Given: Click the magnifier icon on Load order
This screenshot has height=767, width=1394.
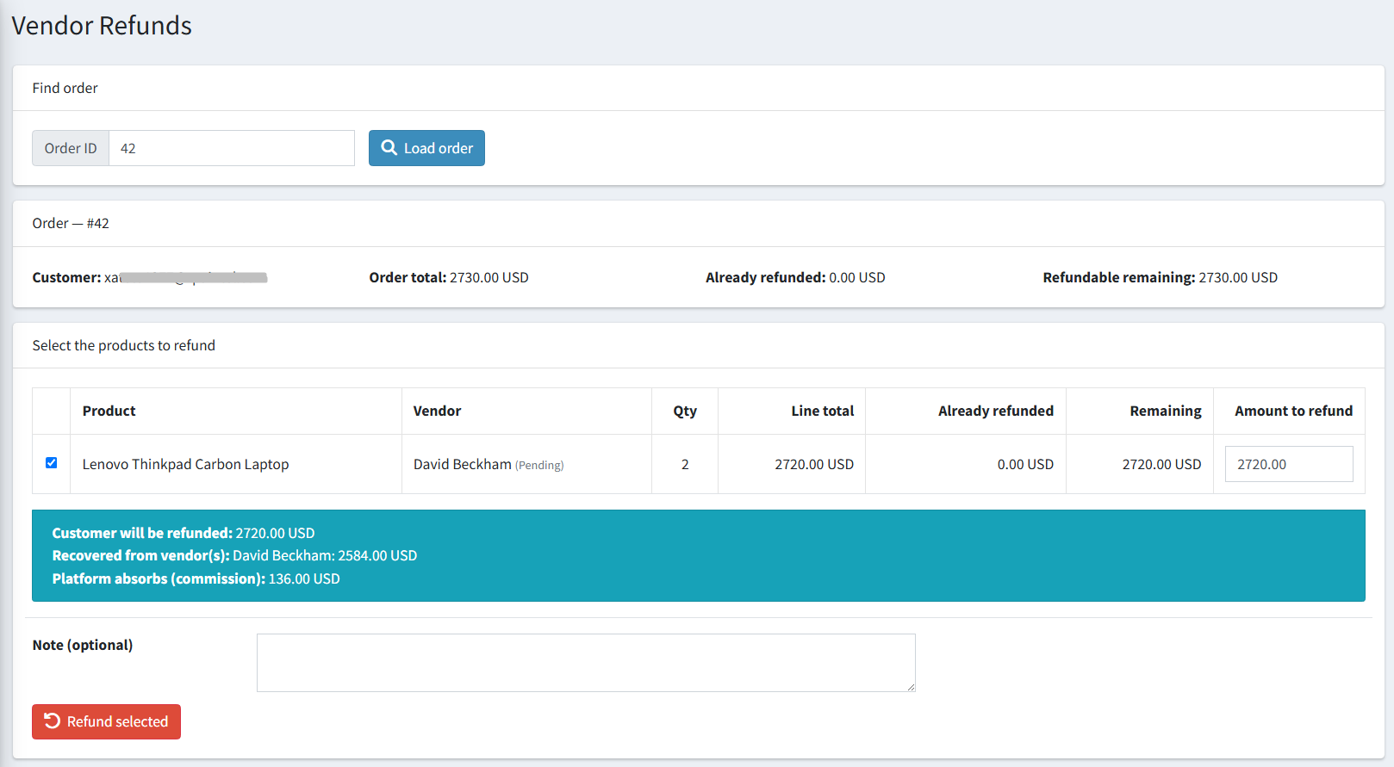Looking at the screenshot, I should point(389,148).
